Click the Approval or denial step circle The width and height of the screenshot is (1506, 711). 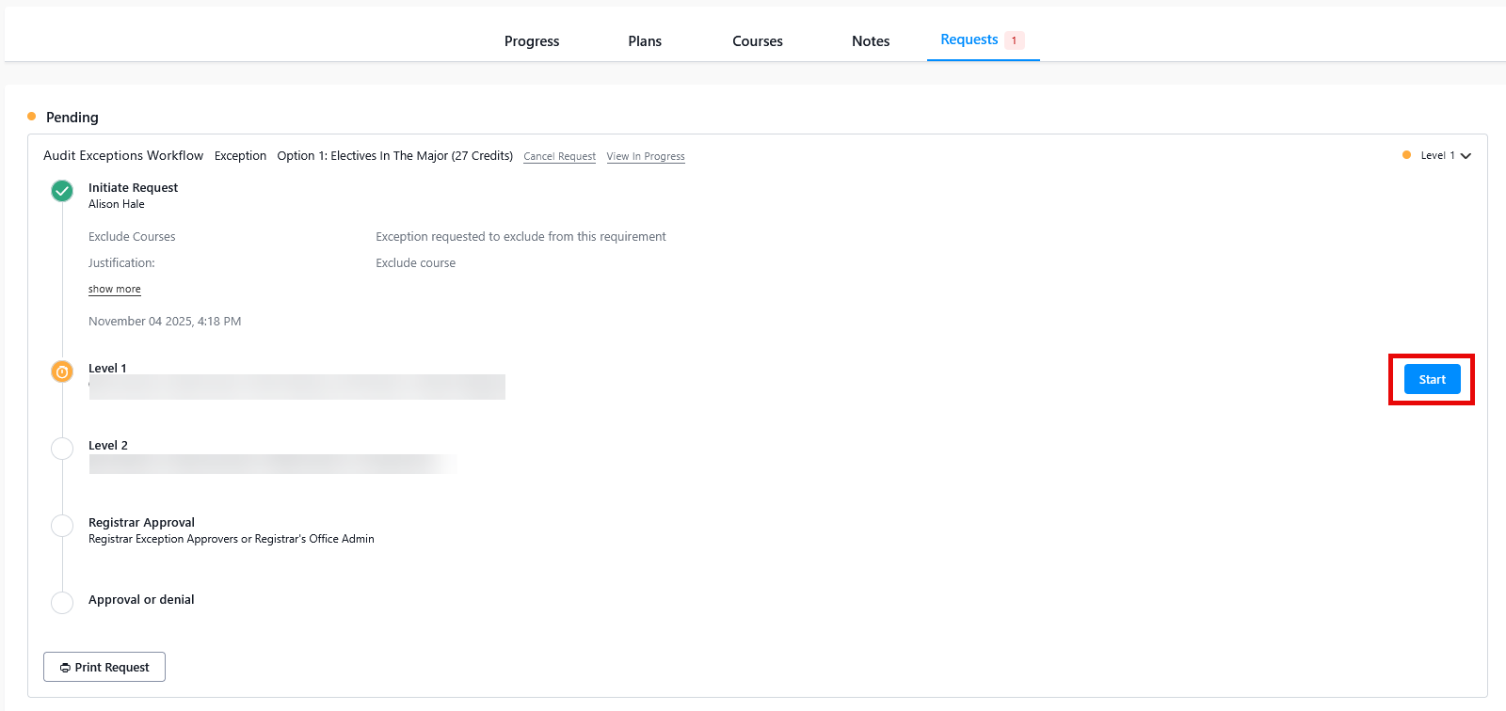click(62, 603)
